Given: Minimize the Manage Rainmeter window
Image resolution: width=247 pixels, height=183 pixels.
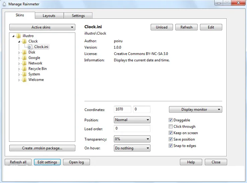Looking at the screenshot, I should (x=219, y=3).
